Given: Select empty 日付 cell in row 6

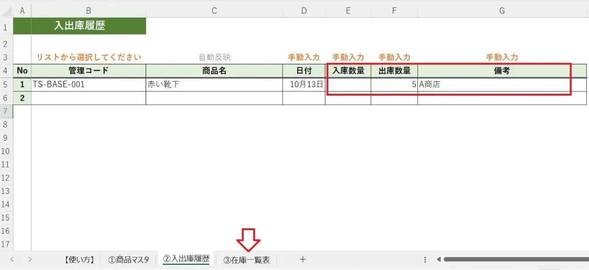Looking at the screenshot, I should [304, 98].
